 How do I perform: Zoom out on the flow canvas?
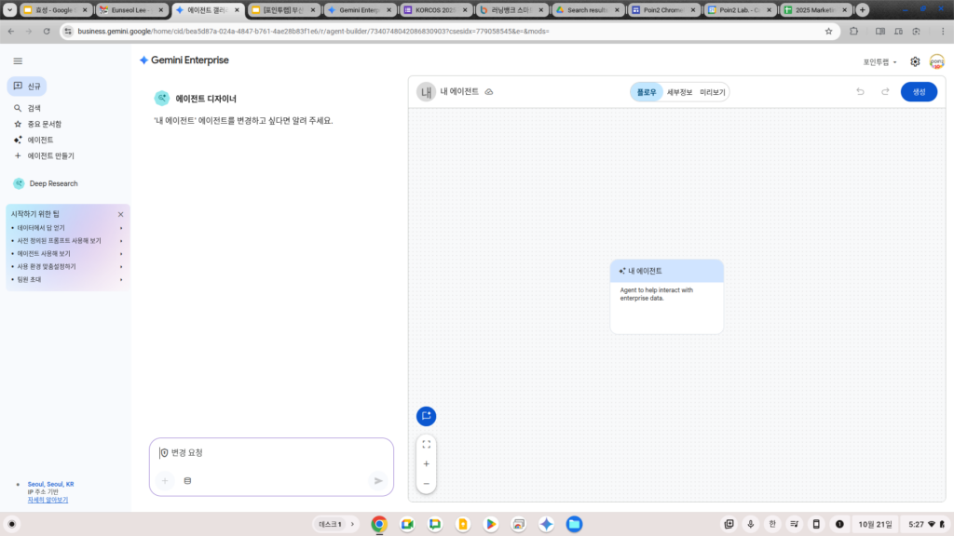[426, 483]
